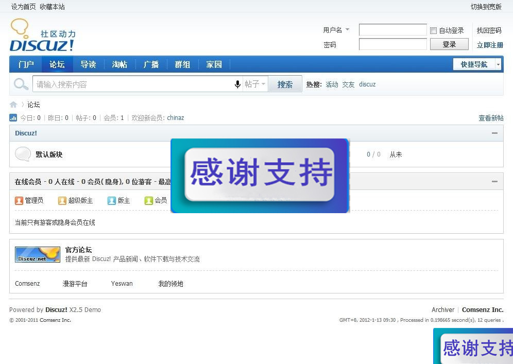513x364 pixels.
Task: Click the 找回密码 link
Action: [x=489, y=30]
